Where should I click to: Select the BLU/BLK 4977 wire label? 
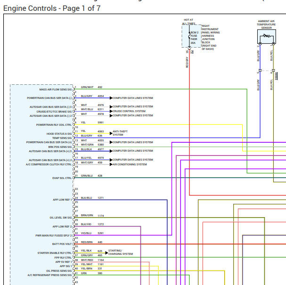92,149
